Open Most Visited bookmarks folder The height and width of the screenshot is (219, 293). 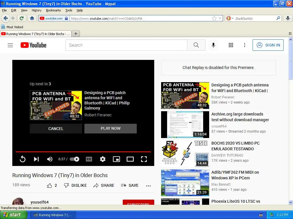pyautogui.click(x=12, y=27)
